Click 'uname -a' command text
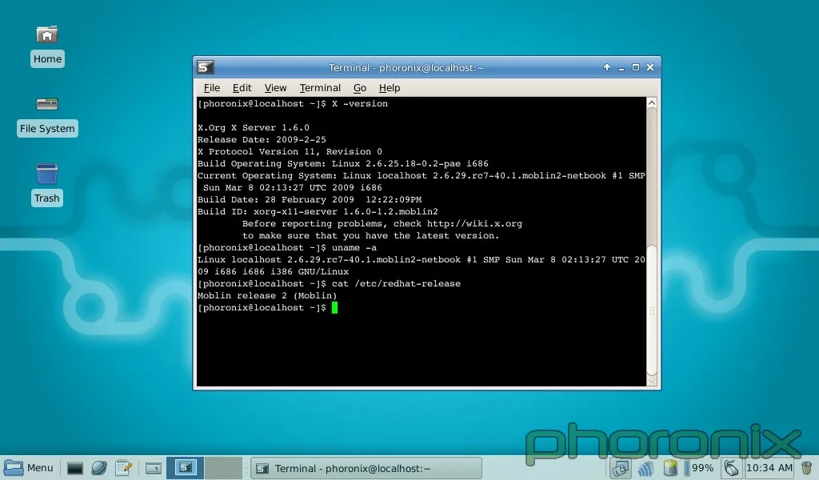This screenshot has width=819, height=480. 354,247
